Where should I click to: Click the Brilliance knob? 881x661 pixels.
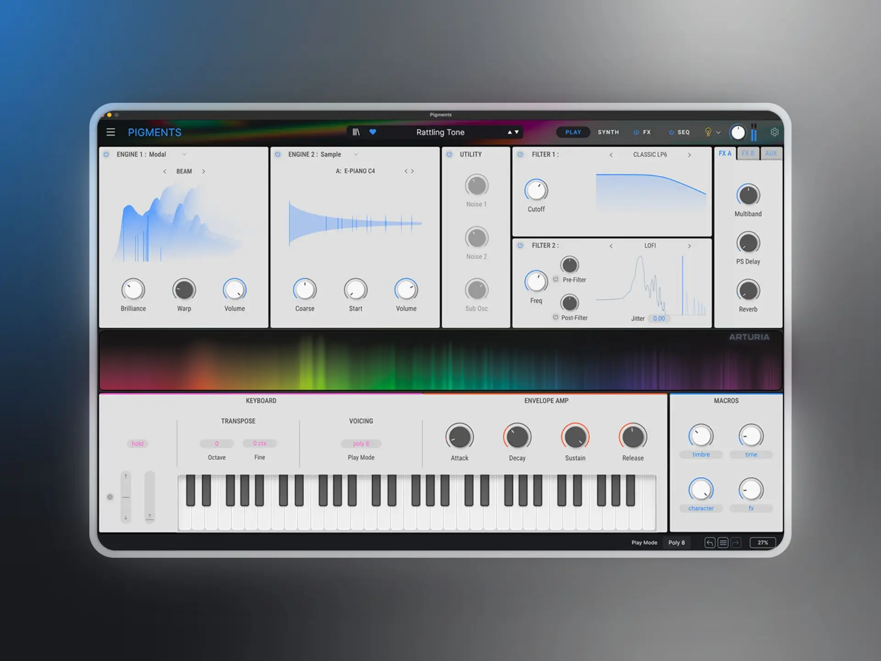(133, 290)
